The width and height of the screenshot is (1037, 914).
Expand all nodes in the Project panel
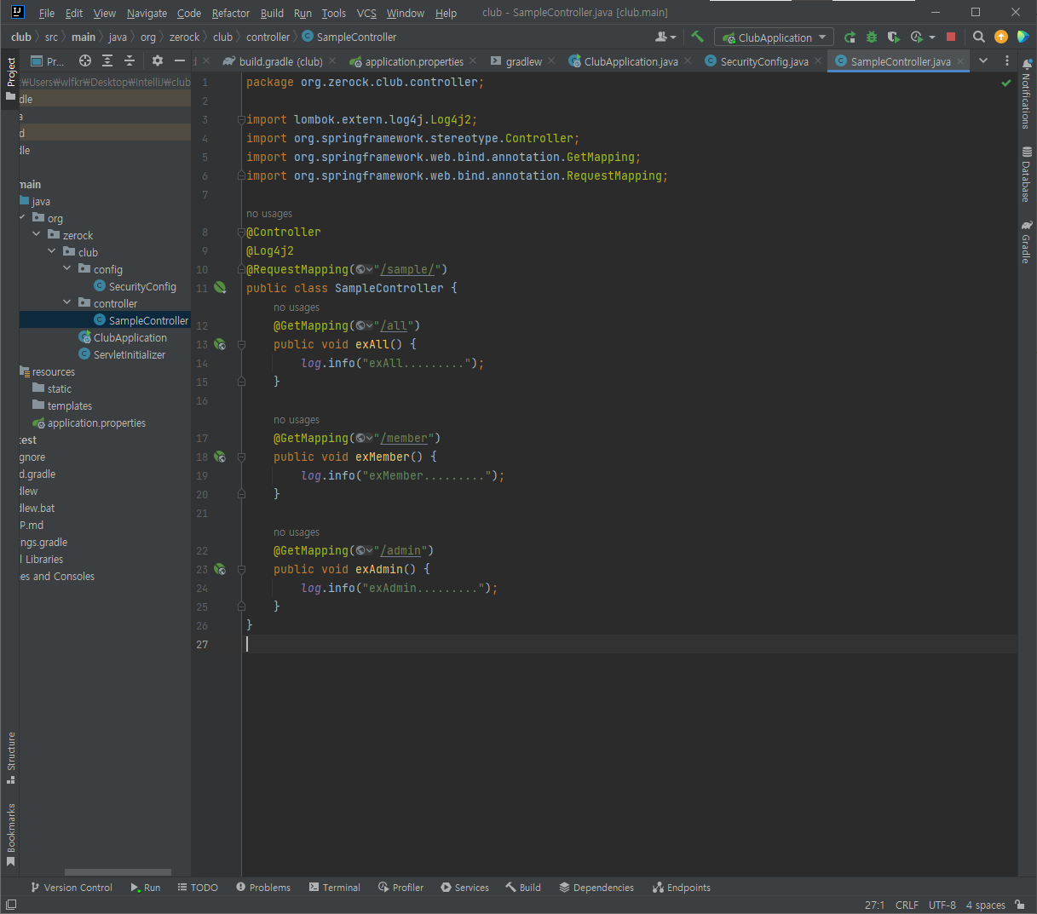[107, 60]
